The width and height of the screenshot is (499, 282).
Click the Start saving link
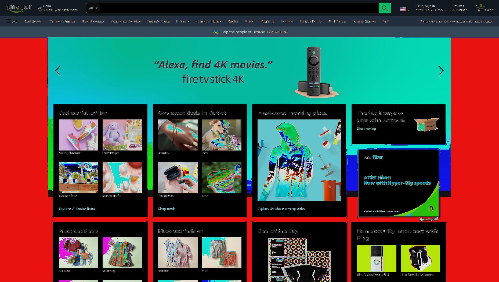click(x=366, y=129)
